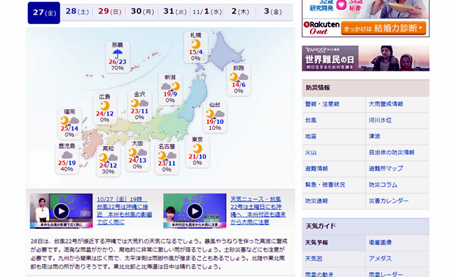Open the 衛星画像 weather guide link
This screenshot has height=277, width=454.
click(x=380, y=242)
